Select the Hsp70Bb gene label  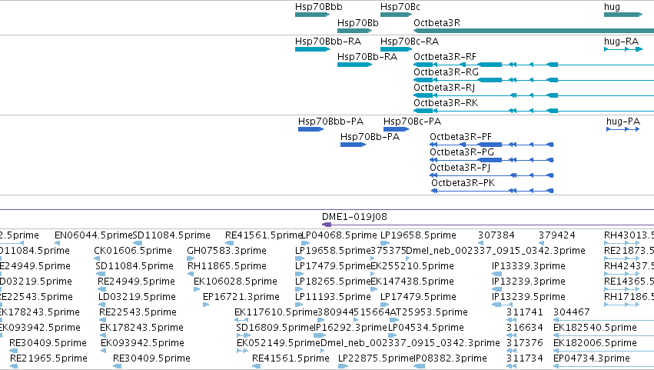tap(358, 23)
